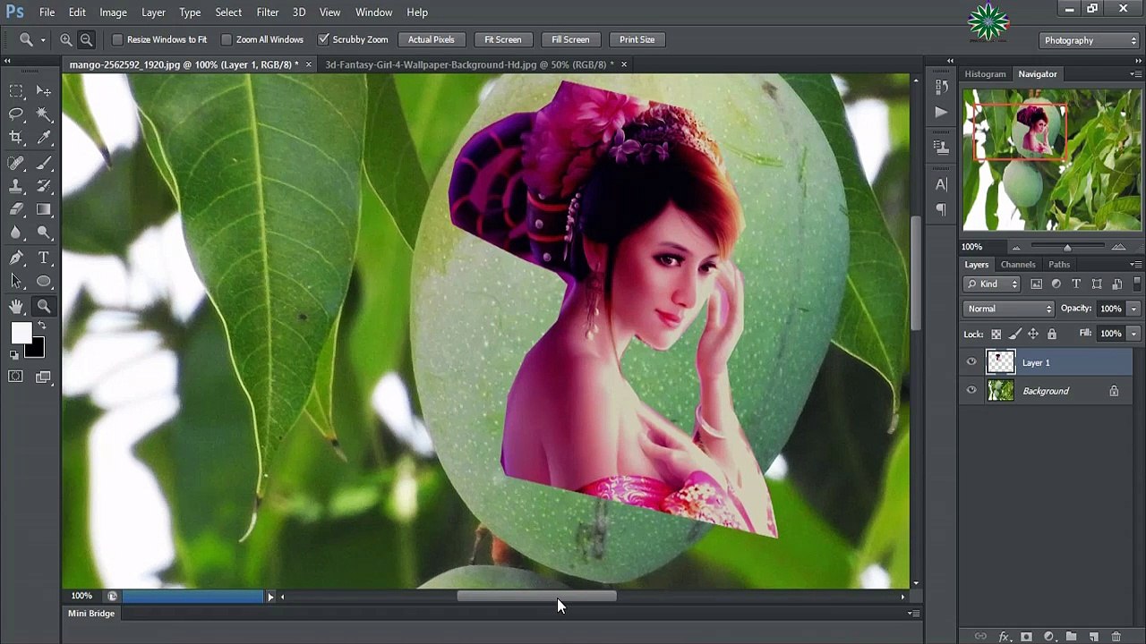Select the Move tool
The width and height of the screenshot is (1146, 644).
[x=44, y=91]
